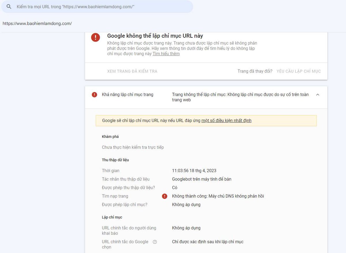Click the search magnifier icon
This screenshot has width=346, height=253.
9,7
